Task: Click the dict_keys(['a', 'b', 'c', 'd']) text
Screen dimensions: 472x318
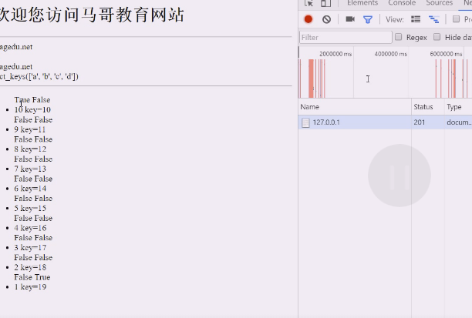Action: point(39,76)
